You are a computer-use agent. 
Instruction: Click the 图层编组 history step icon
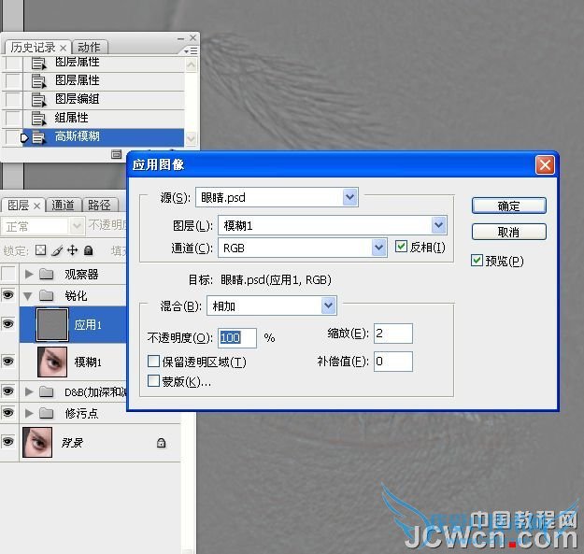[38, 100]
